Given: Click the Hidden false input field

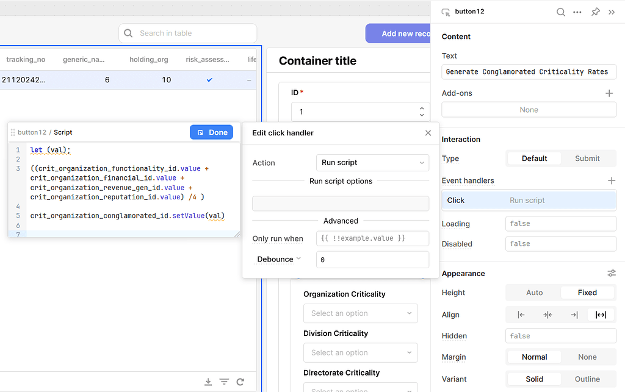Looking at the screenshot, I should (x=560, y=336).
